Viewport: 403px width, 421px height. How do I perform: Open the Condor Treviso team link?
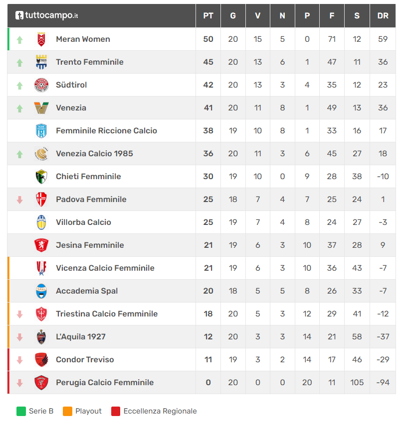85,359
